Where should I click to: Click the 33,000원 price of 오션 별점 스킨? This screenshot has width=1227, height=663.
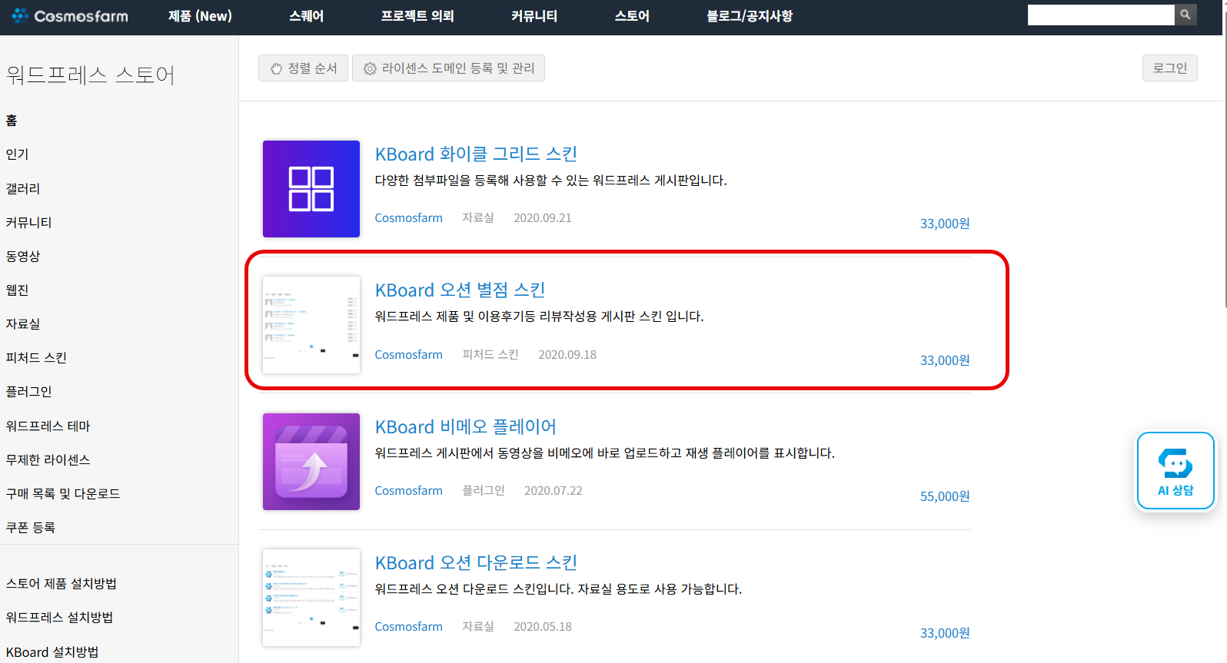[x=945, y=360]
